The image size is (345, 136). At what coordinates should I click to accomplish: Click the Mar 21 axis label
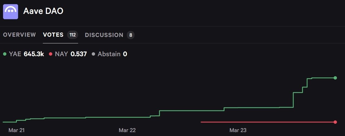[17, 130]
